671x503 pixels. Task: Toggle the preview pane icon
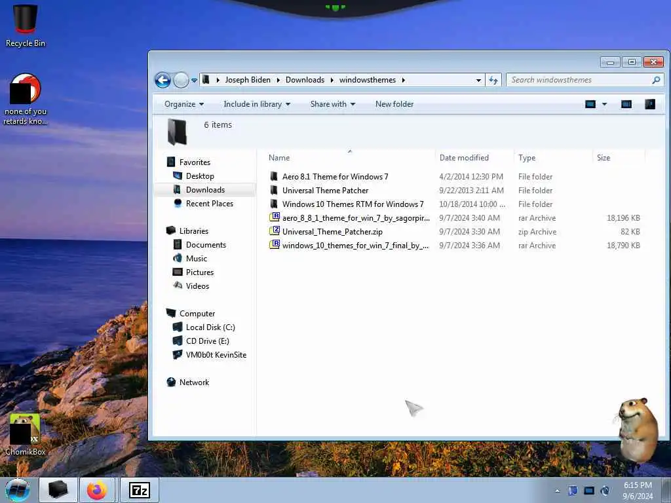point(626,104)
